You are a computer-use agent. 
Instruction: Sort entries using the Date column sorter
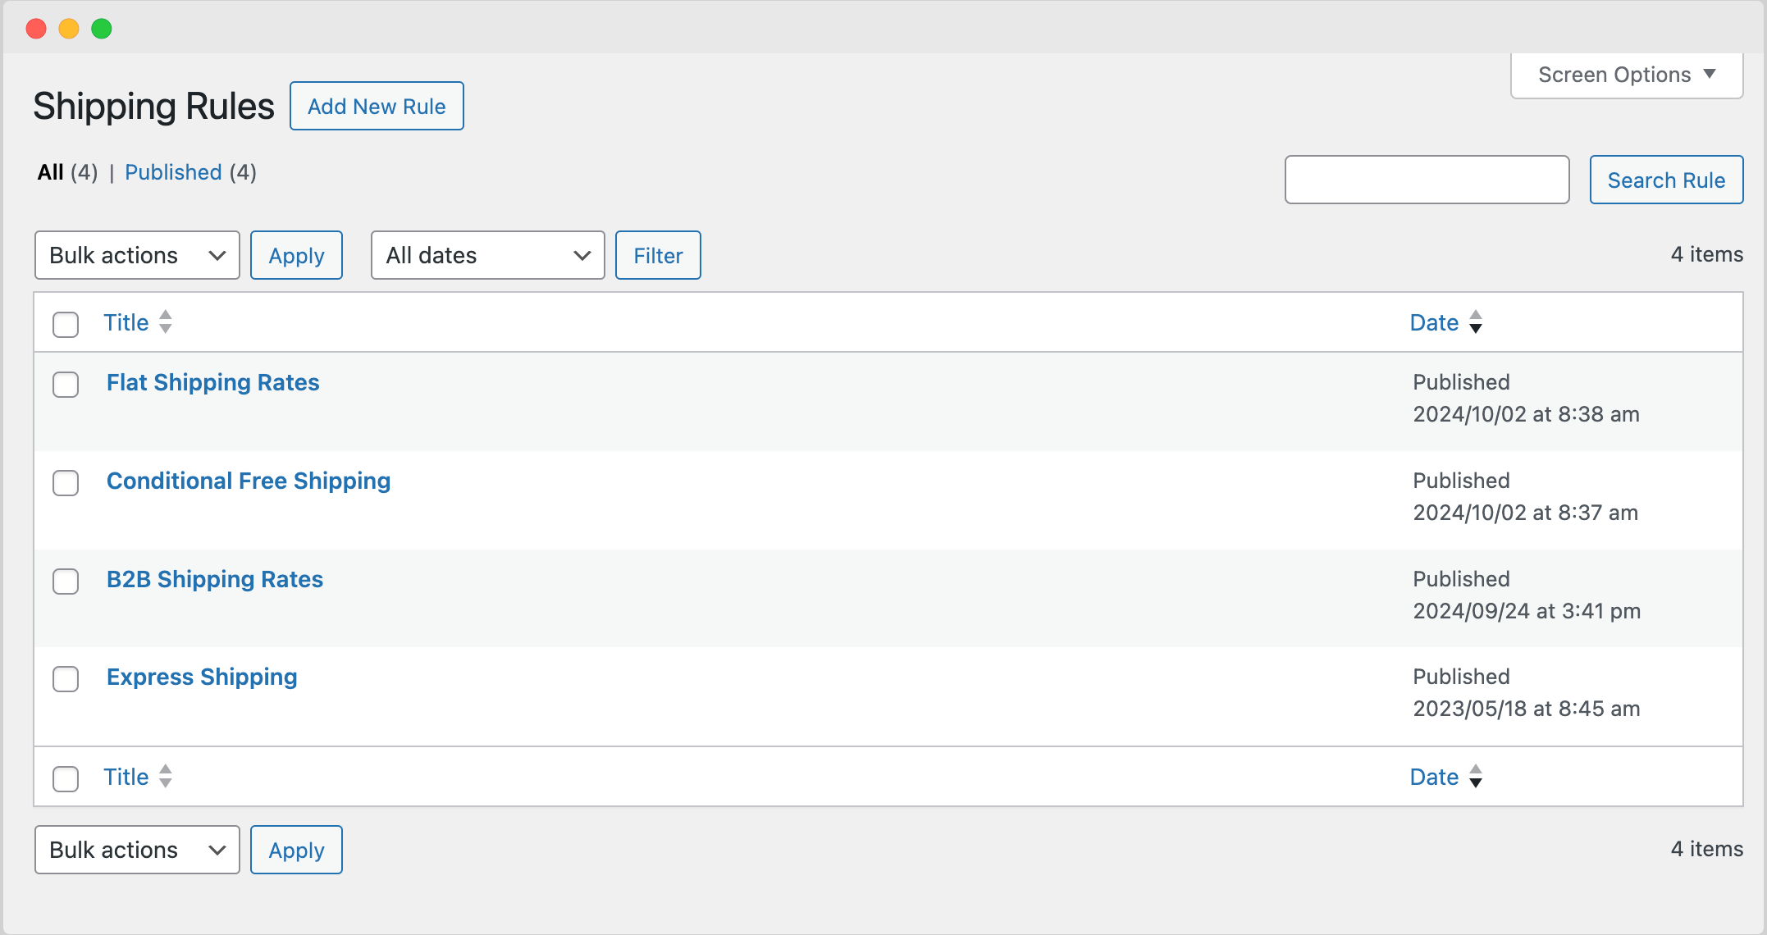click(1433, 322)
